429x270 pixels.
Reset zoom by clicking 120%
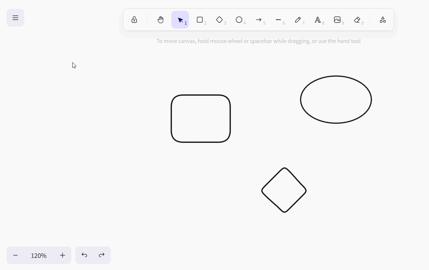tap(39, 255)
